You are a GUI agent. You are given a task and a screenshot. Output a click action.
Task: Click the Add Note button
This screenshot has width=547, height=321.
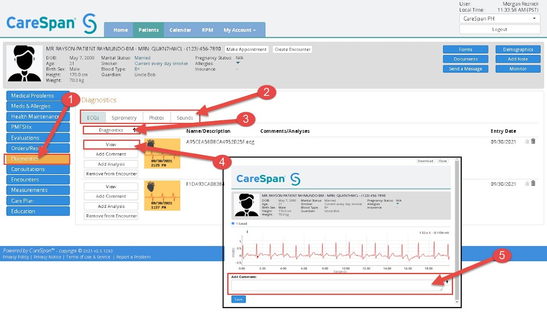tap(518, 59)
